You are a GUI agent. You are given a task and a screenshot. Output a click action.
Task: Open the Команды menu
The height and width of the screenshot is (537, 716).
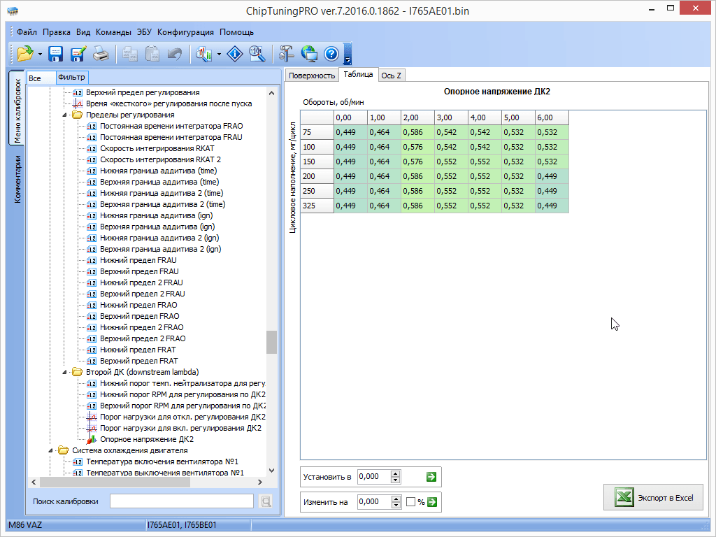(x=113, y=32)
